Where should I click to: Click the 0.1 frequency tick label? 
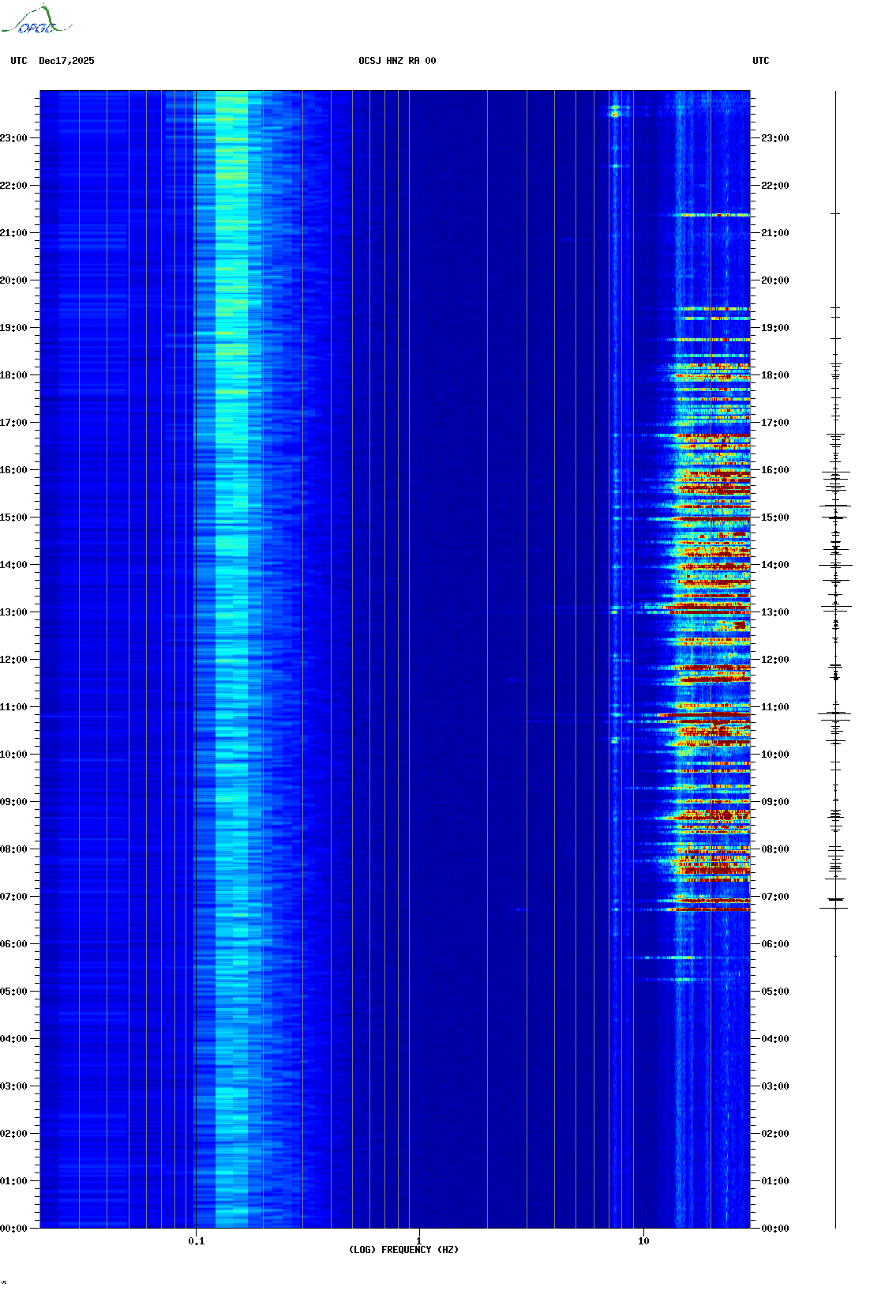click(x=196, y=1240)
